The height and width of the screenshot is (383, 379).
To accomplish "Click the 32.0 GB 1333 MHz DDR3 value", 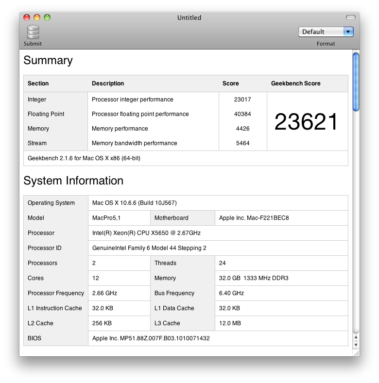I will tap(254, 278).
